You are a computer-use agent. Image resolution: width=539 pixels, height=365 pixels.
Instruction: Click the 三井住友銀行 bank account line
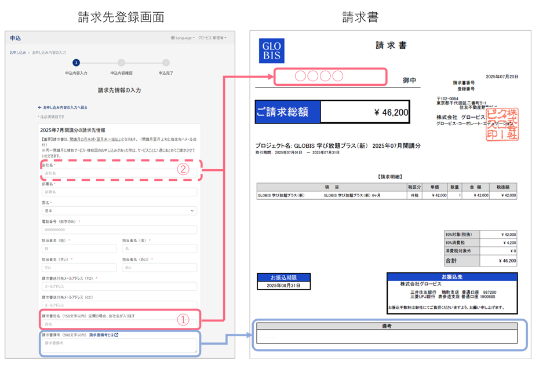[453, 292]
